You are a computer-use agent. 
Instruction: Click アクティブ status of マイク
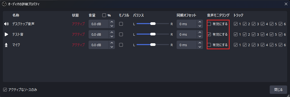pos(78,45)
